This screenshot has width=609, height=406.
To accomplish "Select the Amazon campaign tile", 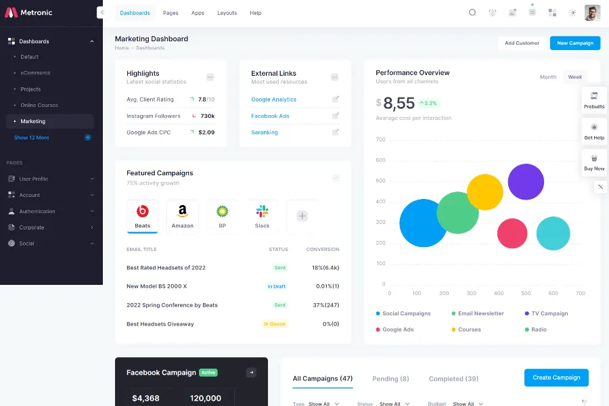I will [183, 217].
